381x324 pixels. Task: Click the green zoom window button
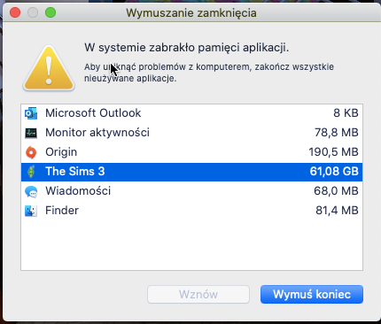pos(51,12)
